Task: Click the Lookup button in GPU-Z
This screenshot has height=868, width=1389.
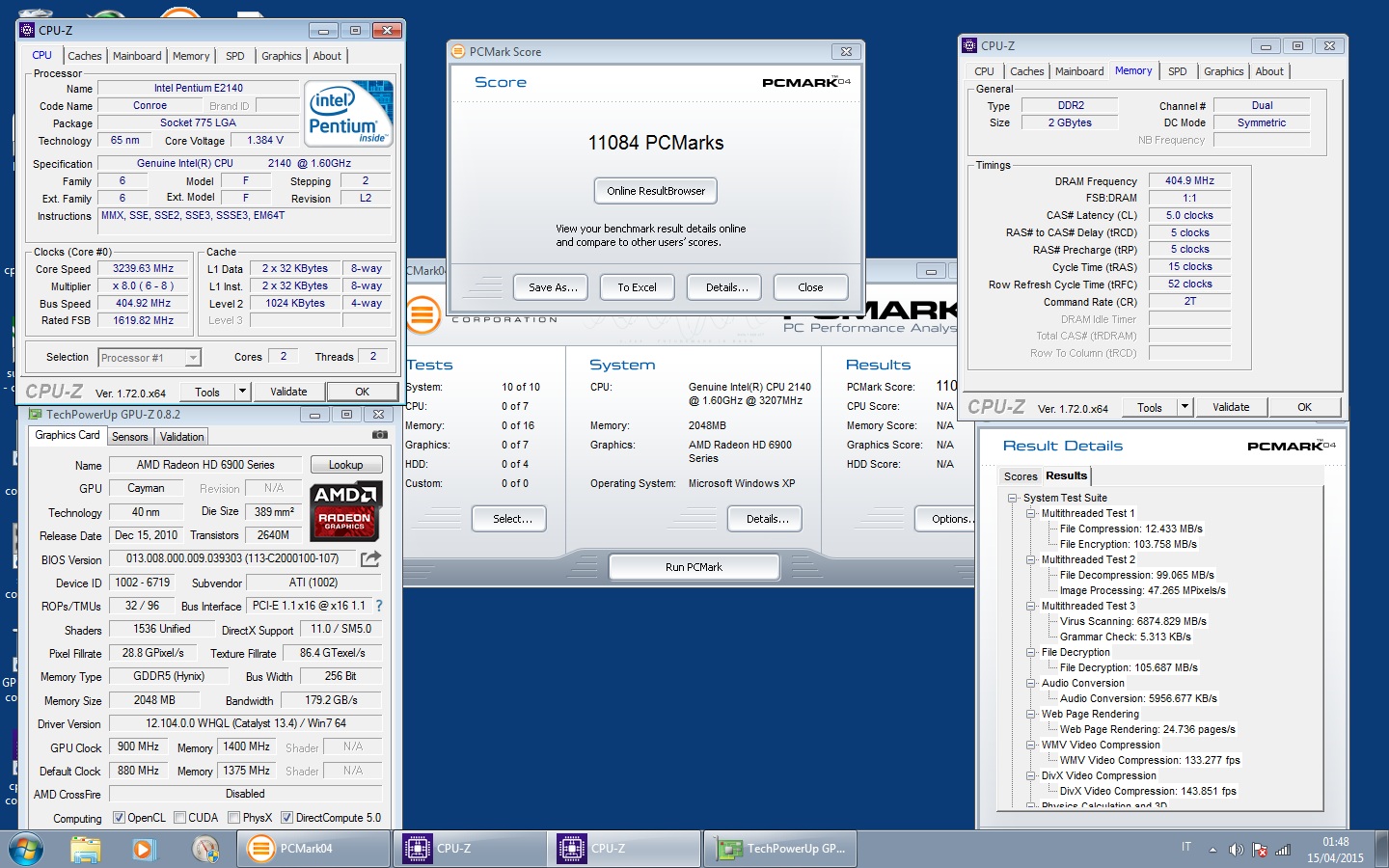Action: point(345,465)
